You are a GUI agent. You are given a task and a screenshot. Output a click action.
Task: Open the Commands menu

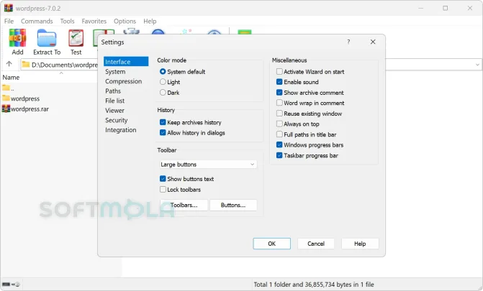point(37,22)
